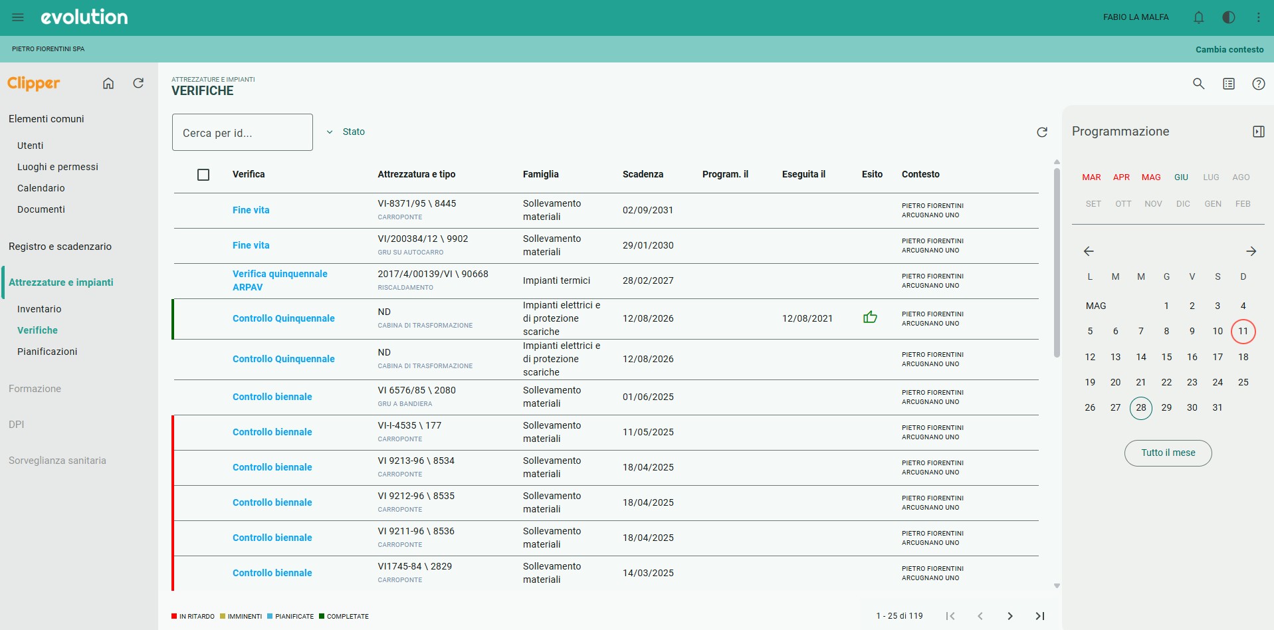Click scrollbar down arrow of table
Image resolution: width=1274 pixels, height=630 pixels.
coord(1057,586)
